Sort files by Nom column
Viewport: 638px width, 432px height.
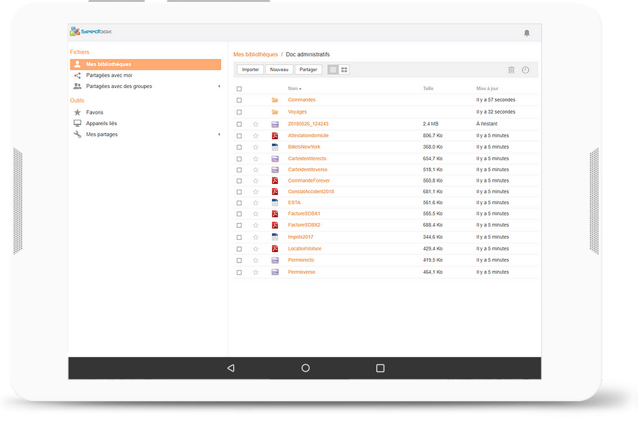tap(294, 89)
